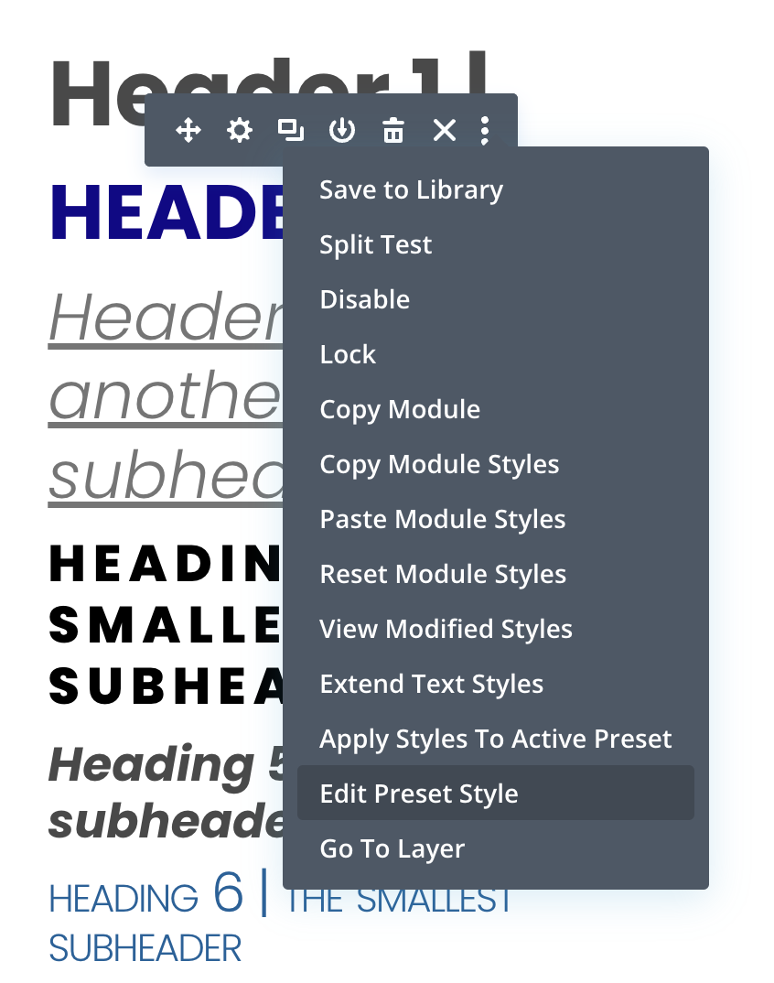
Task: Choose Lock from the module menu
Action: [x=348, y=354]
